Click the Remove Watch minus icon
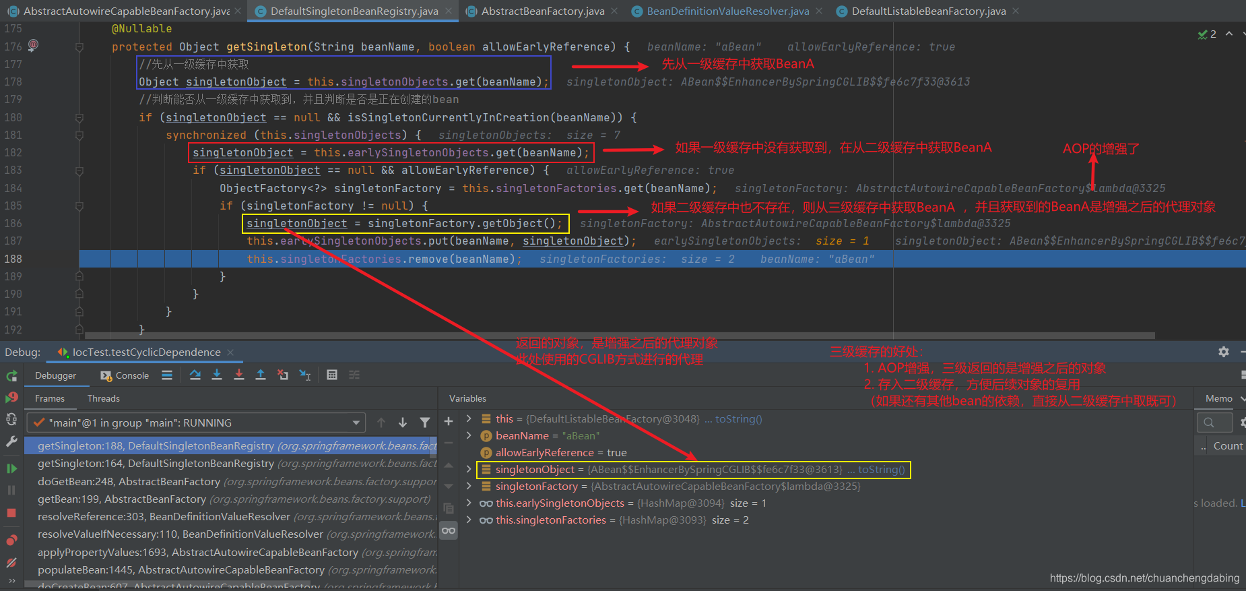The image size is (1246, 591). (449, 443)
